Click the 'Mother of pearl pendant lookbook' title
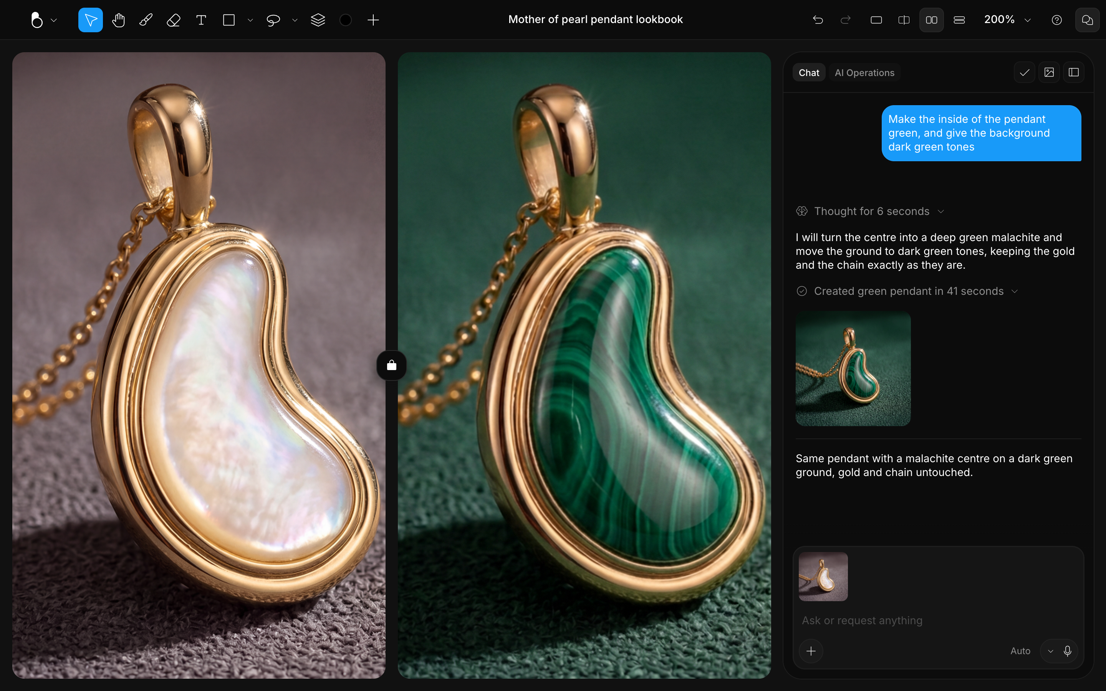The width and height of the screenshot is (1106, 691). coord(596,19)
